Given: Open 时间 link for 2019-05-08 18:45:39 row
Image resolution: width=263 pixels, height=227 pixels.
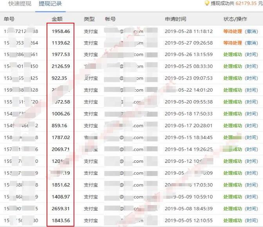Looking at the screenshot, I should tap(251, 209).
